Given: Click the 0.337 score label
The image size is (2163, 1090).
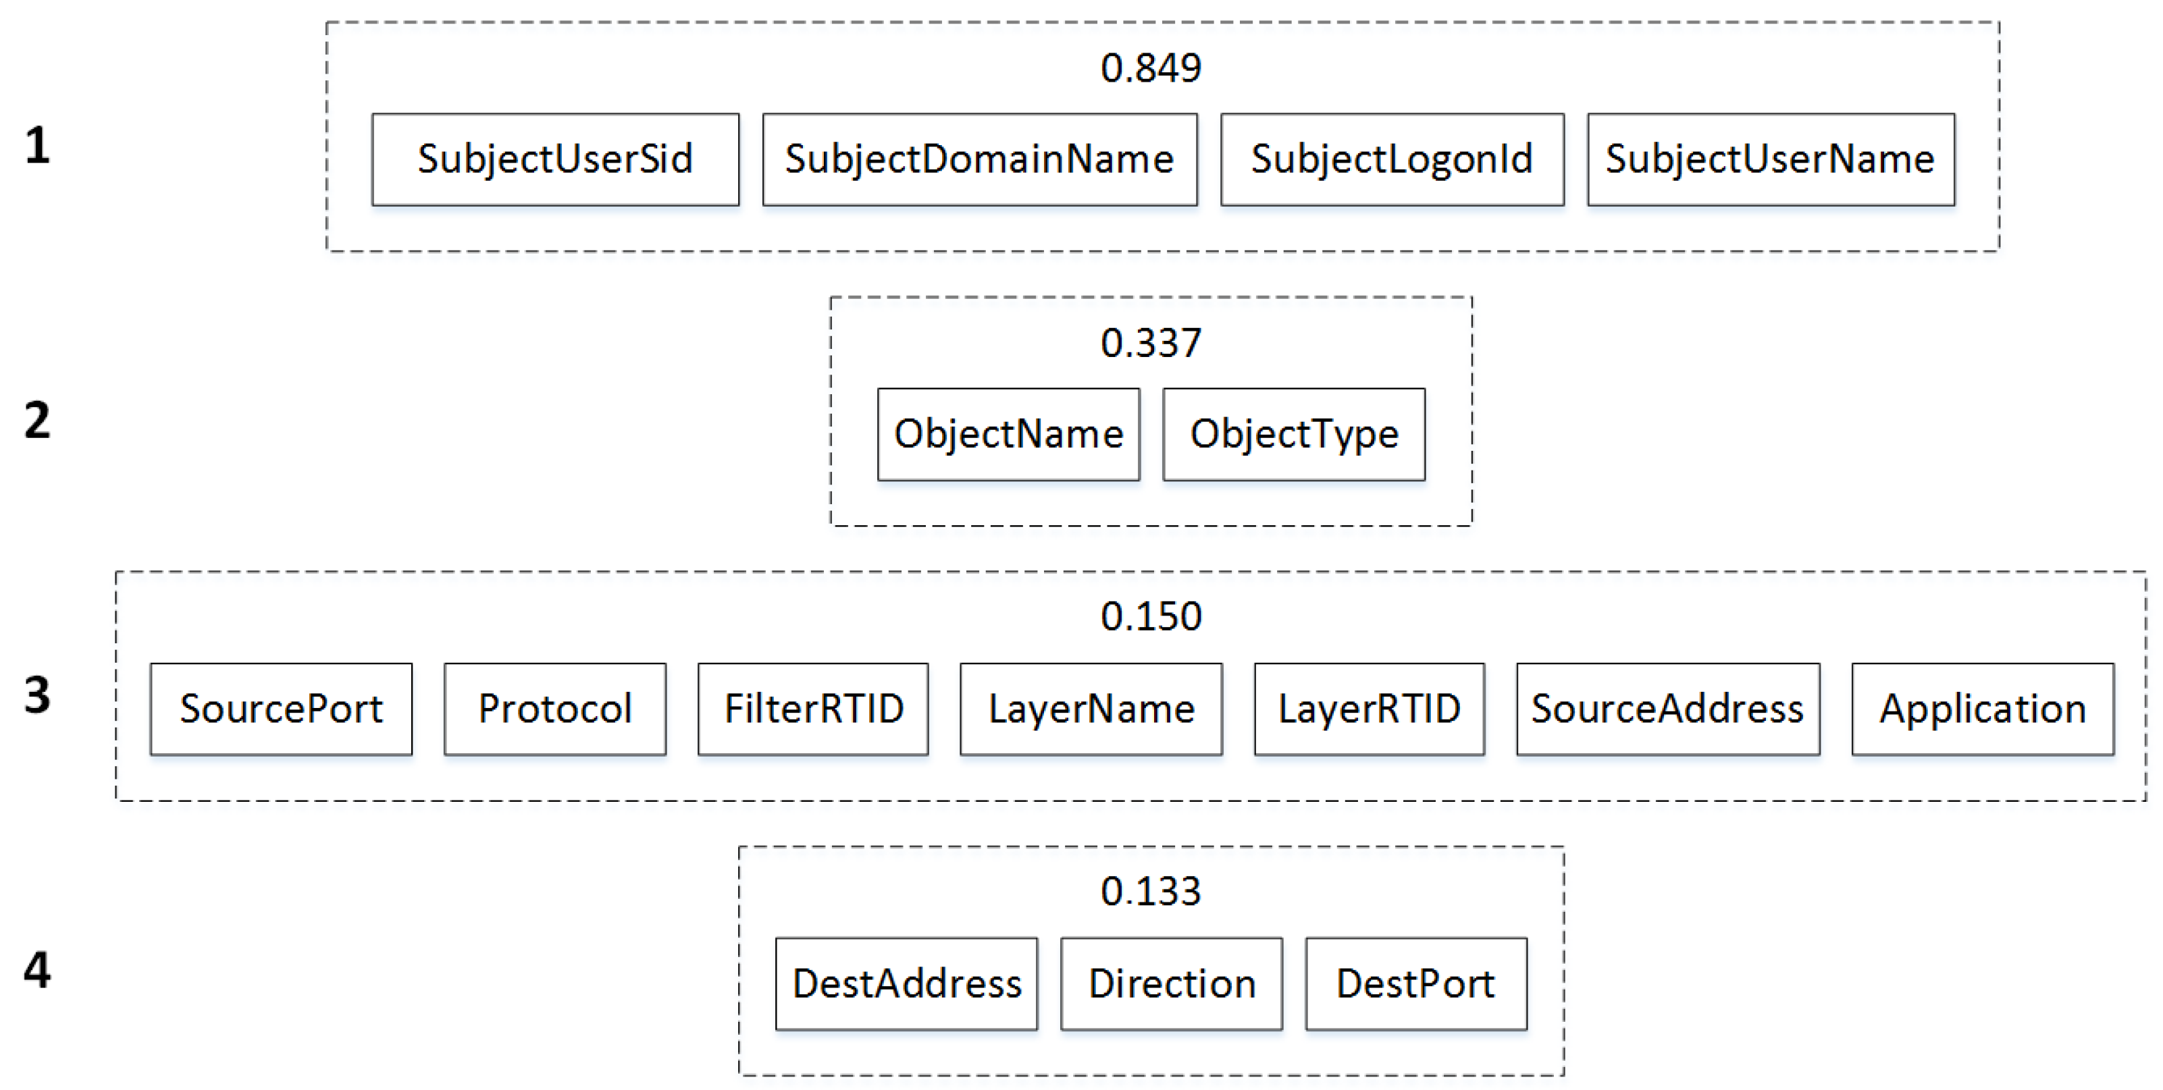Looking at the screenshot, I should tap(1150, 343).
